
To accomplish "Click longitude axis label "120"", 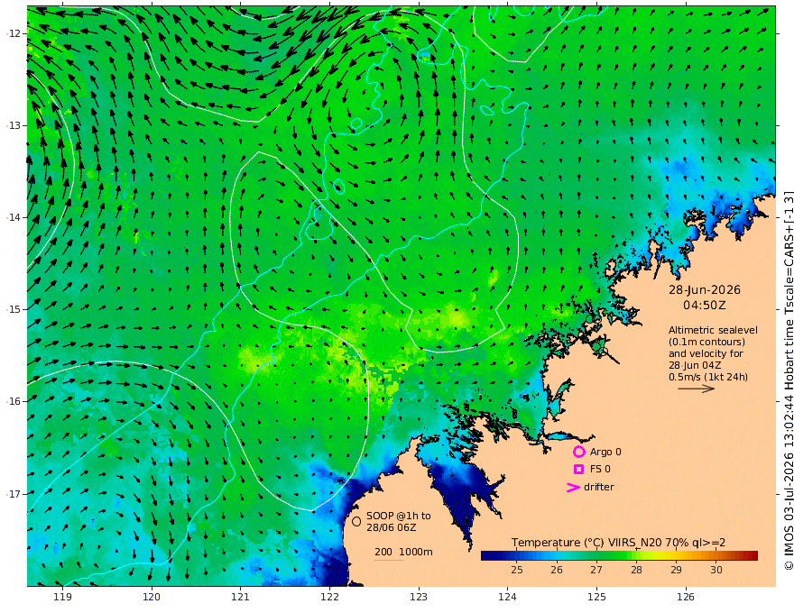I will pos(152,598).
